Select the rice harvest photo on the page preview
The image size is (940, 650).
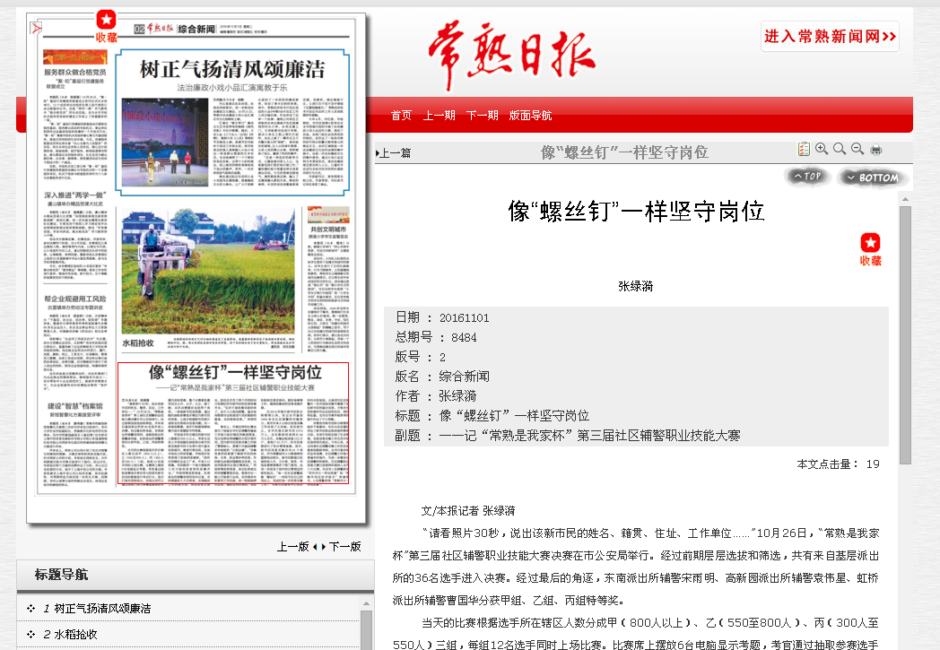pyautogui.click(x=208, y=271)
